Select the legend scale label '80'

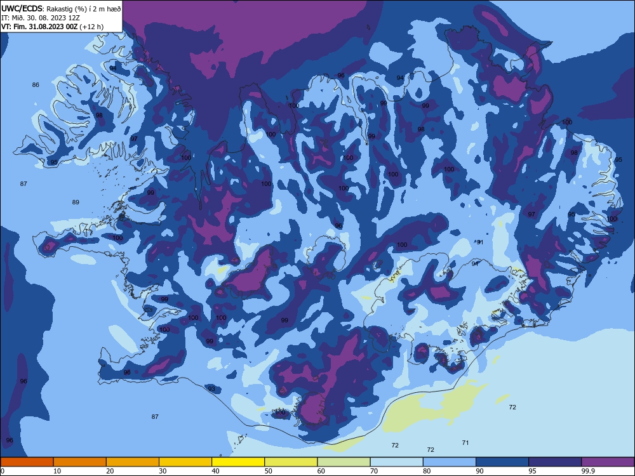click(x=427, y=471)
